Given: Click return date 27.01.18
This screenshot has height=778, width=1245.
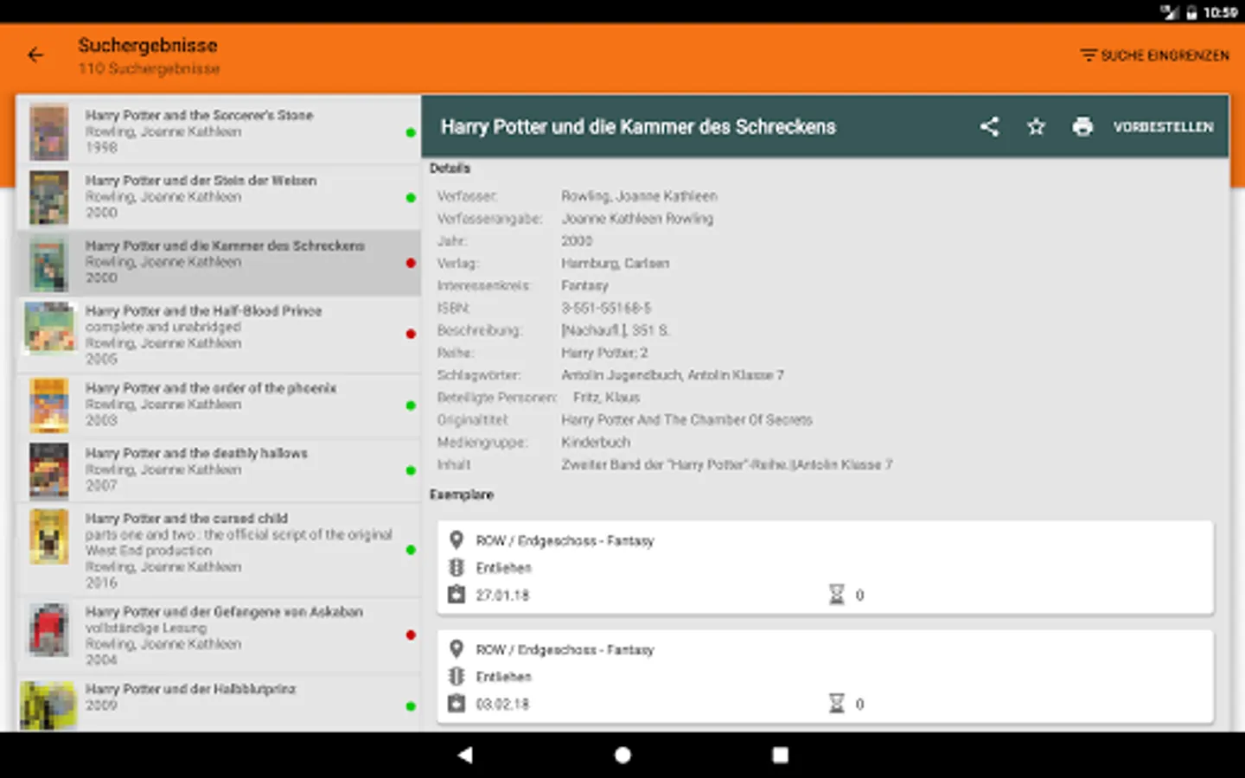Looking at the screenshot, I should click(502, 596).
